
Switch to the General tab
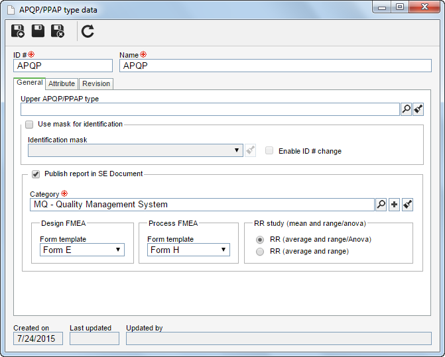tap(30, 83)
